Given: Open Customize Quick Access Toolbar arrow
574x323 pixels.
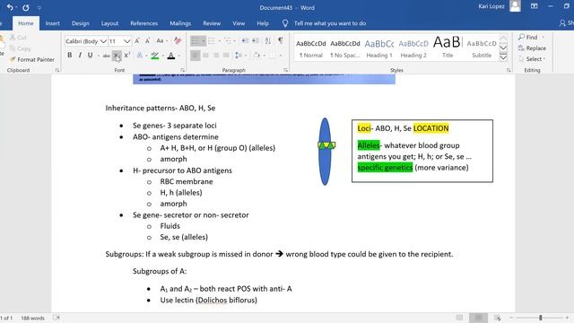Looking at the screenshot, I should [39, 8].
